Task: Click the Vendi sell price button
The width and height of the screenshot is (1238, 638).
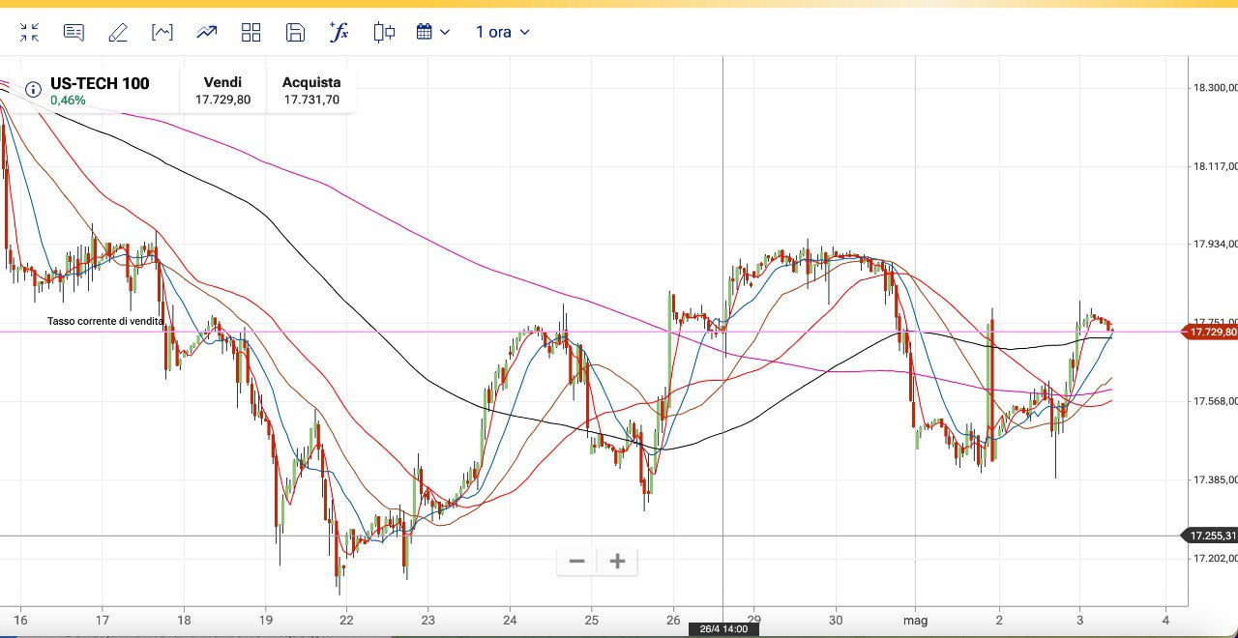Action: coord(222,91)
